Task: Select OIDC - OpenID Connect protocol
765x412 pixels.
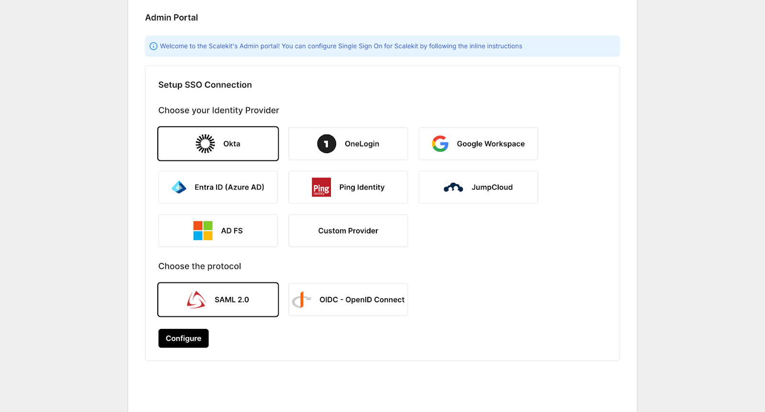Action: pos(348,300)
